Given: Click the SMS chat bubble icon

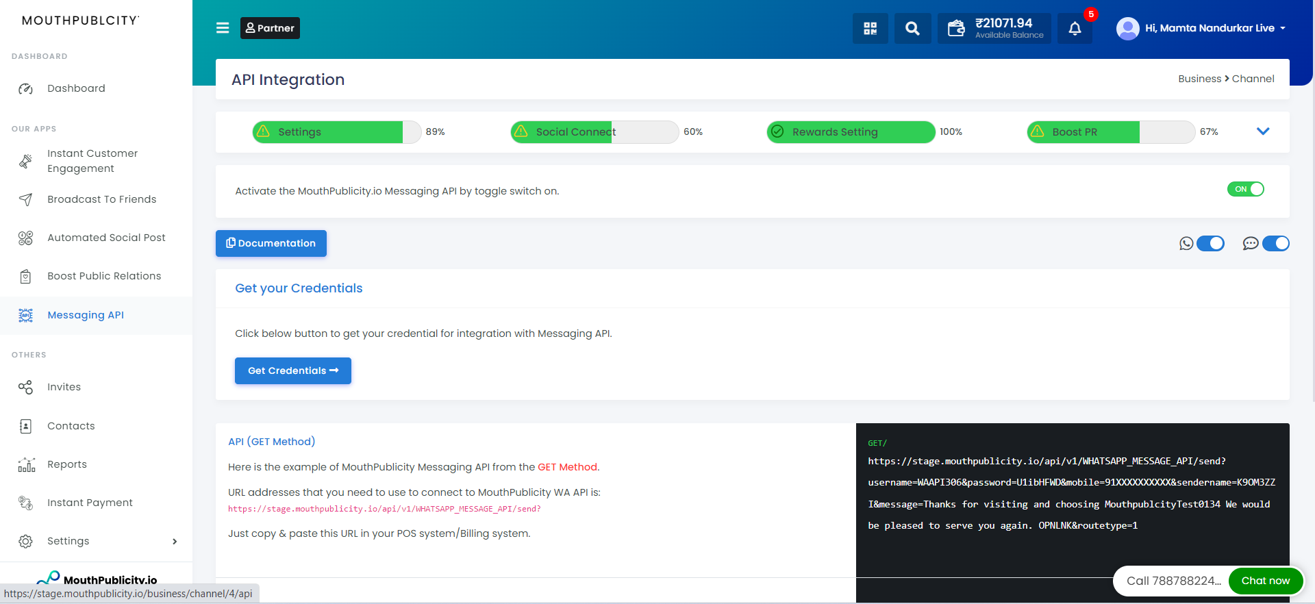Looking at the screenshot, I should point(1251,243).
